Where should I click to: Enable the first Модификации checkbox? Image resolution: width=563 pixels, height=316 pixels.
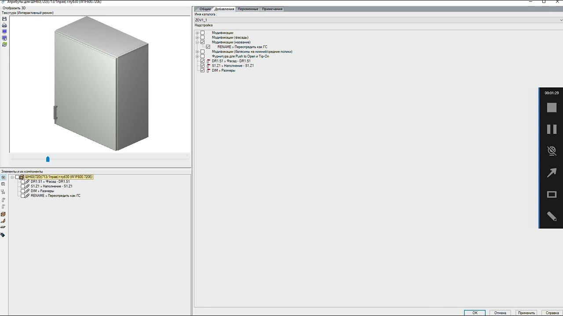tap(202, 33)
